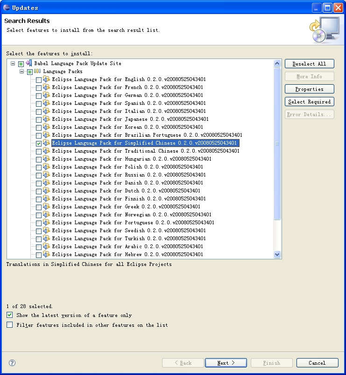This screenshot has height=375, width=346.
Task: Click the feature icon for Norwegian language pack
Action: (47, 214)
